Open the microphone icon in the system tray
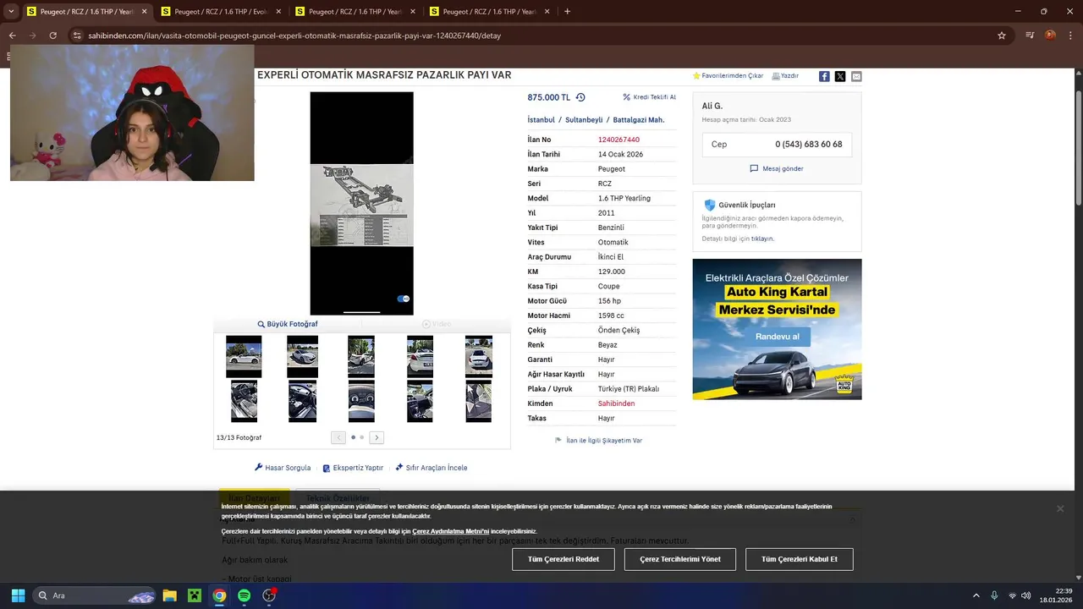 click(994, 595)
